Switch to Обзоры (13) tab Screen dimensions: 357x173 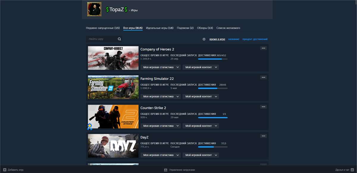tap(205, 28)
